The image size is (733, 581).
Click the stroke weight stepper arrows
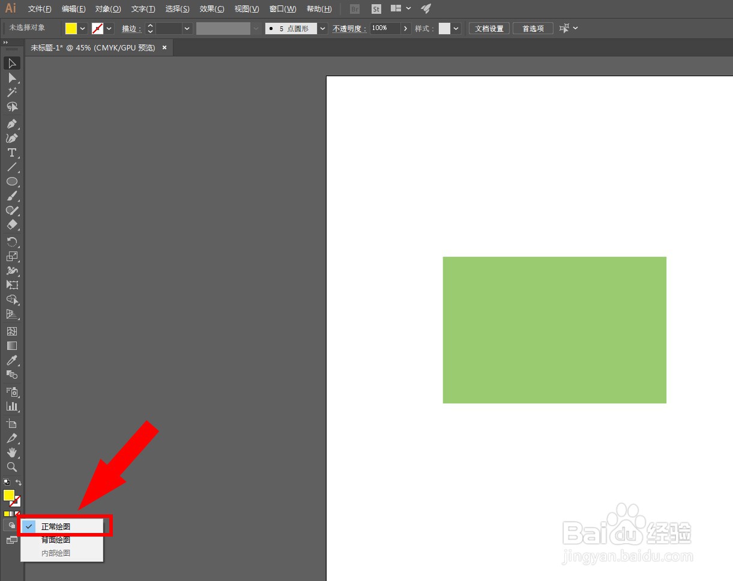click(150, 28)
